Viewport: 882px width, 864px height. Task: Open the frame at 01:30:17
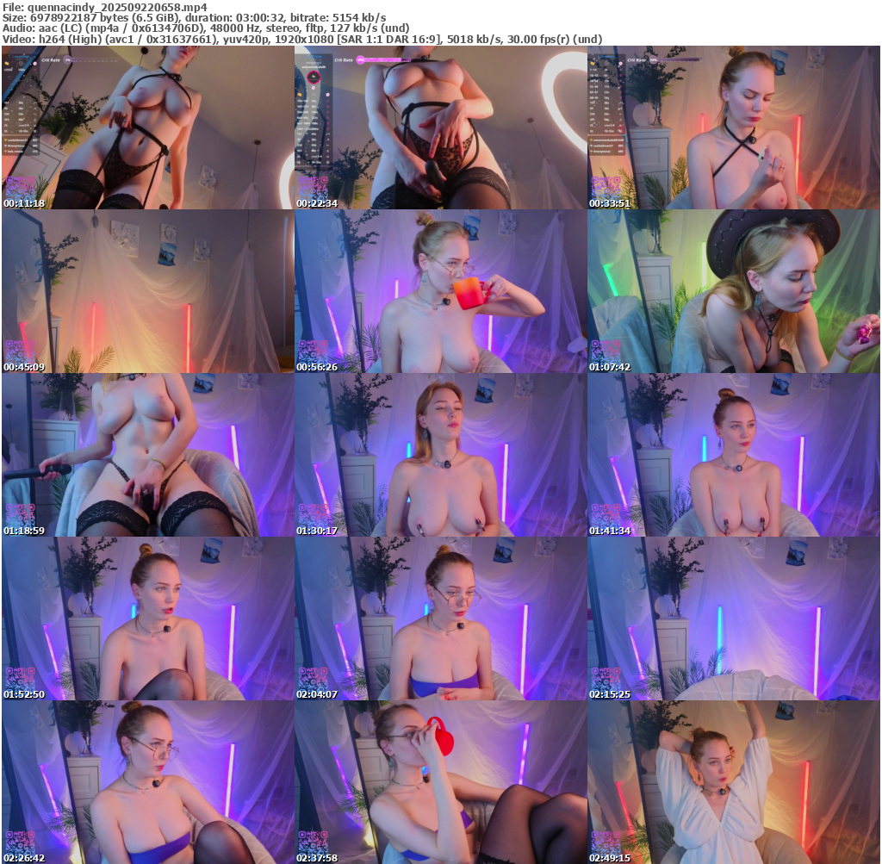pyautogui.click(x=440, y=455)
